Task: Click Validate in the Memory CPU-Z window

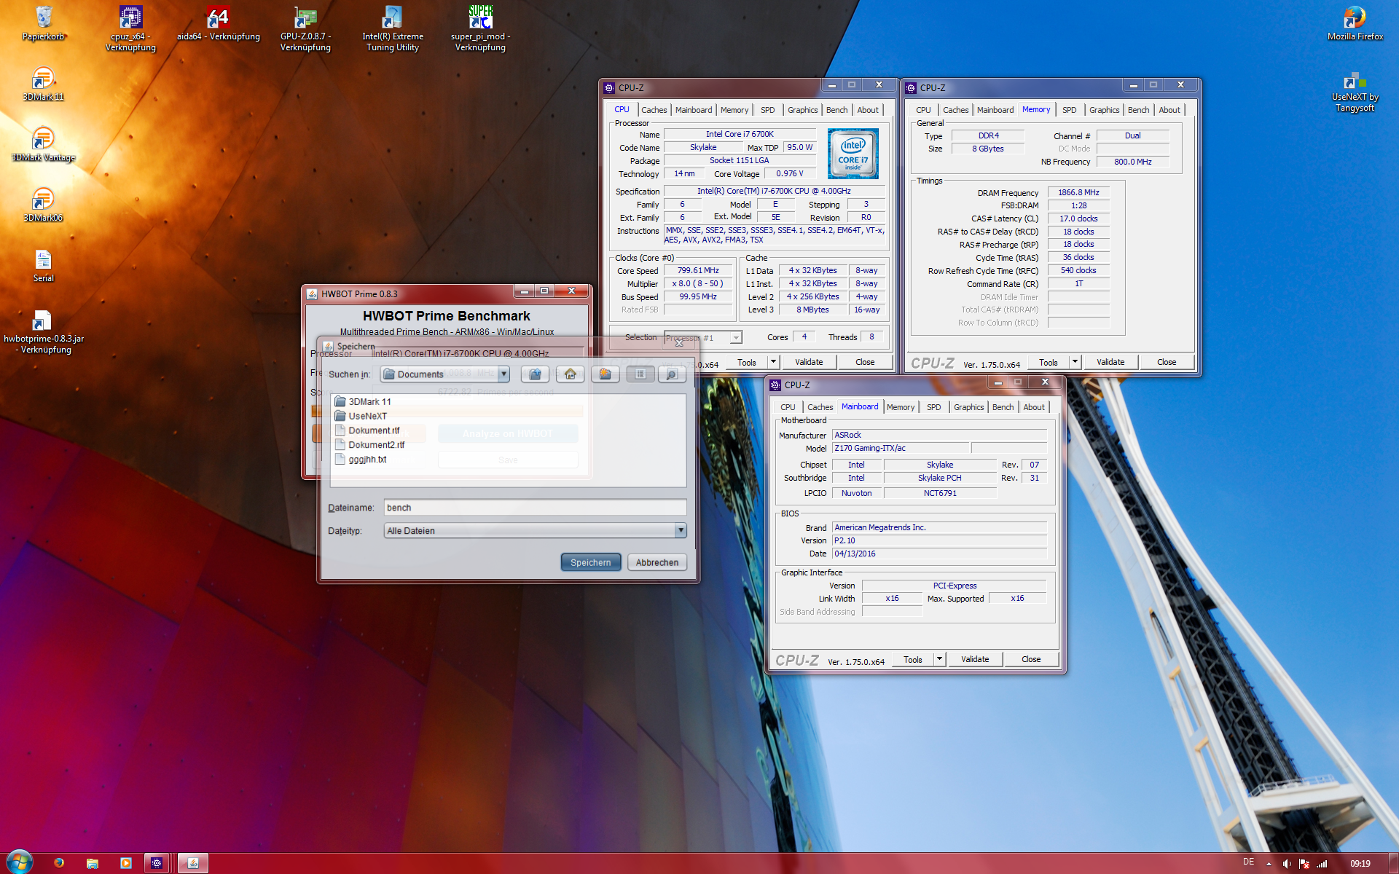Action: tap(1110, 362)
